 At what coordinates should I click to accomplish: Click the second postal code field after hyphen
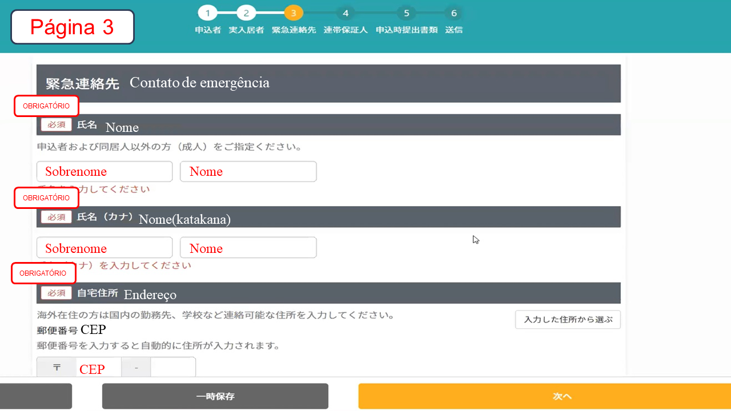point(172,368)
